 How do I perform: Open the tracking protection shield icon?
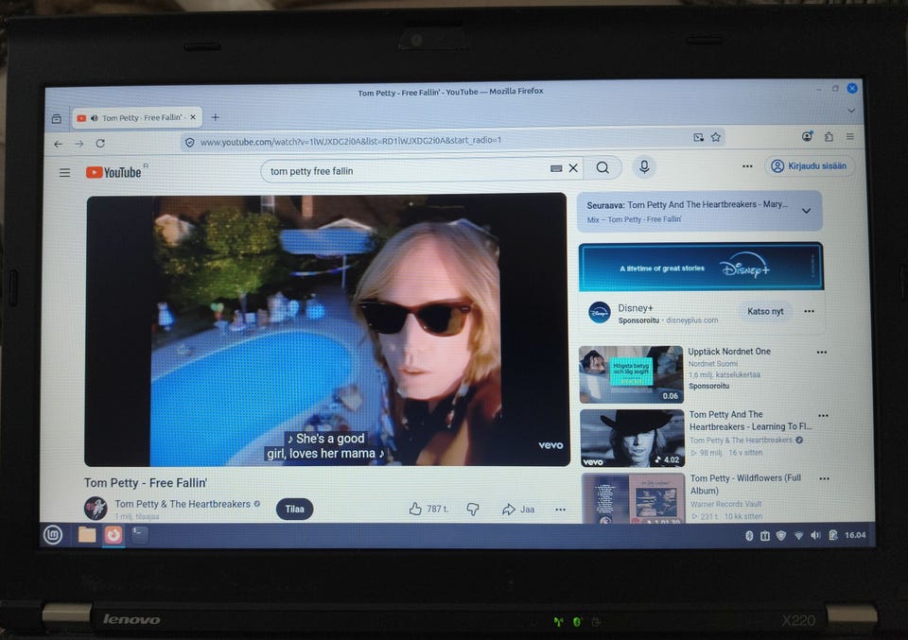[x=189, y=142]
